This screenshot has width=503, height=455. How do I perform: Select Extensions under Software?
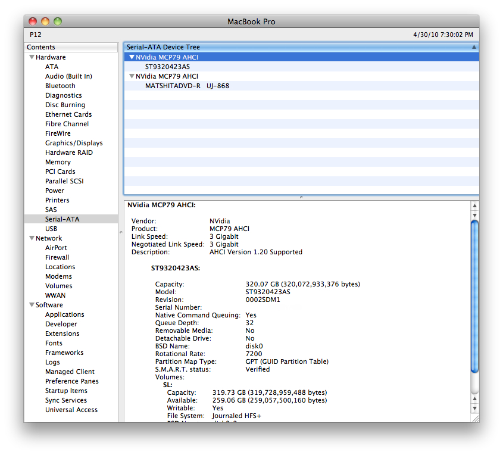click(x=63, y=334)
